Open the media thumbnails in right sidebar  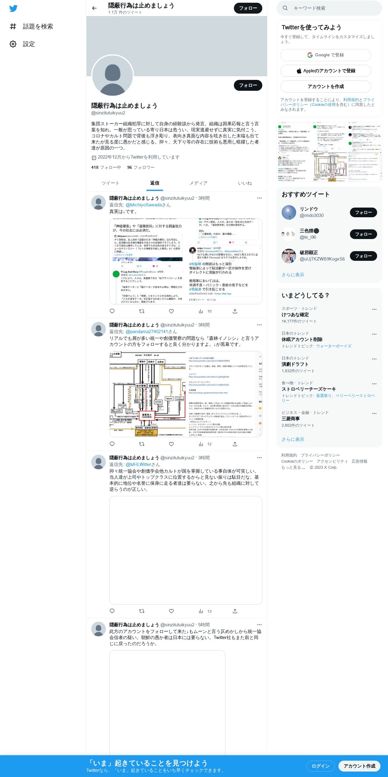(x=329, y=152)
